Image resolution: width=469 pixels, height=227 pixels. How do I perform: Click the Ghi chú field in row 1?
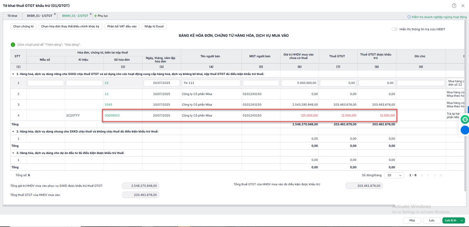(421, 83)
